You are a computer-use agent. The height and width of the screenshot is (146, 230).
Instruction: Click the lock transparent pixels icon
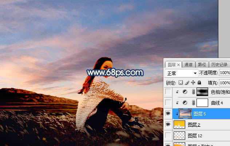pos(181,82)
